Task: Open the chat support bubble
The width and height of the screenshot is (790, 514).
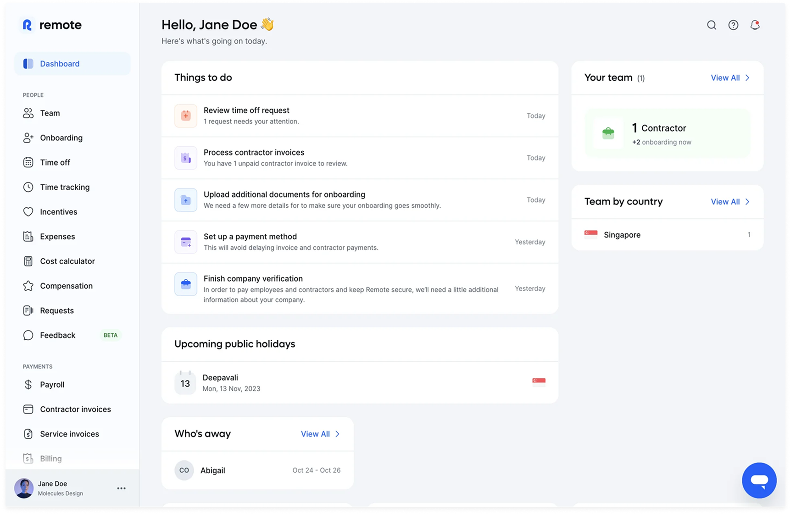Action: (759, 480)
